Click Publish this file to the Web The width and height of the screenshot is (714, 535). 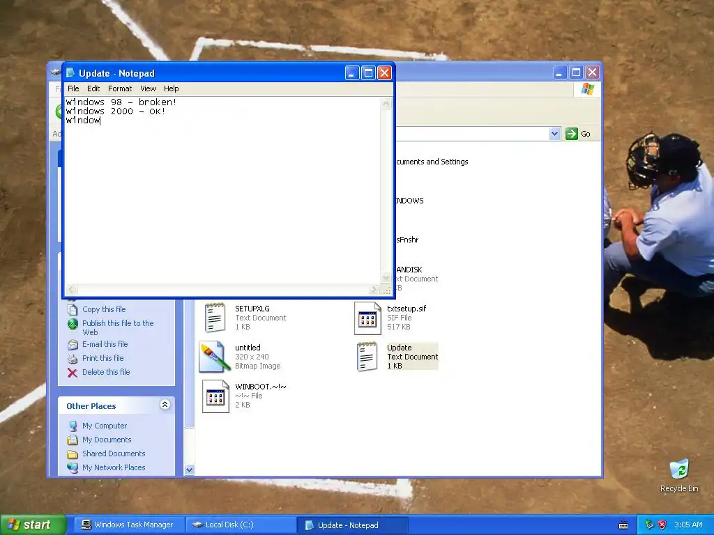click(118, 327)
